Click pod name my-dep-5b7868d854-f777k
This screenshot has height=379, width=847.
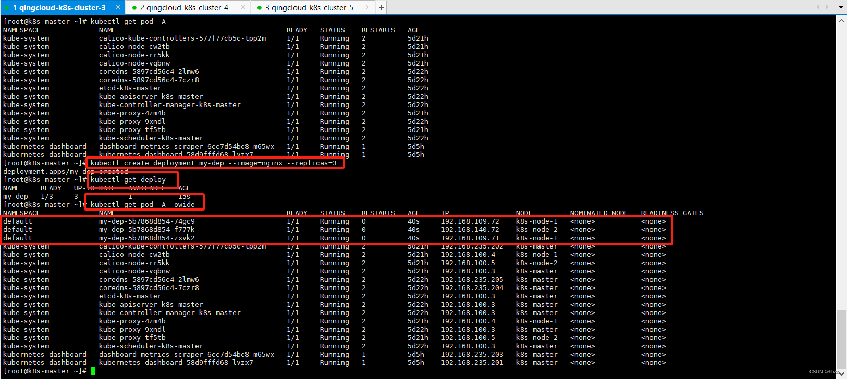click(147, 229)
